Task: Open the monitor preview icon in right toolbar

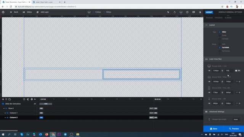Action: point(181,12)
